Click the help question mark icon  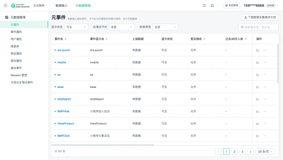pyautogui.click(x=204, y=6)
